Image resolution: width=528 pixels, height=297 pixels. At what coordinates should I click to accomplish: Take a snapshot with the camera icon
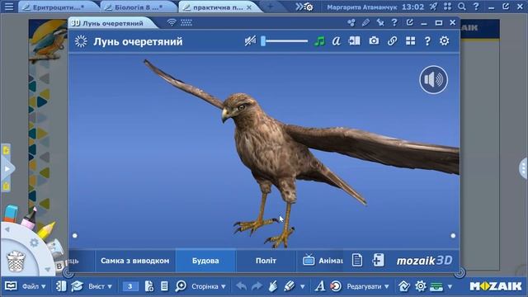coord(374,41)
